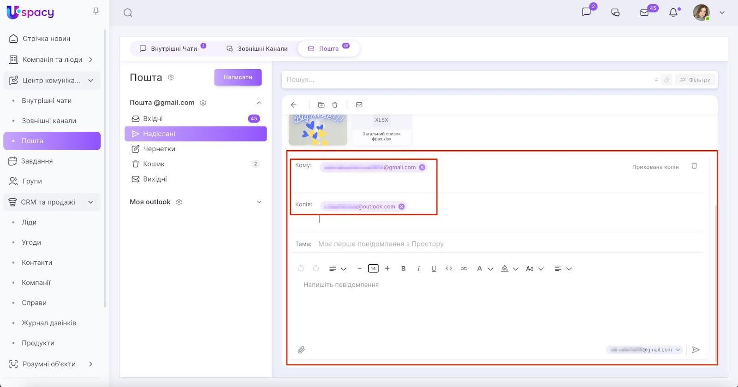Click the code block icon in editor
The image size is (738, 387).
(x=449, y=269)
